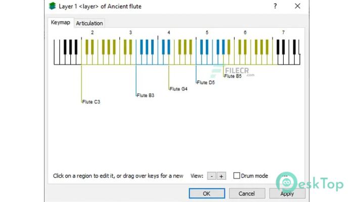The height and width of the screenshot is (202, 354).
Task: Click the Cancel button
Action: [x=247, y=193]
